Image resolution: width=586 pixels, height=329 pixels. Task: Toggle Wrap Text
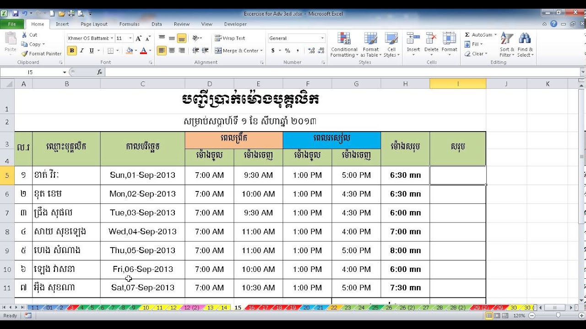click(x=230, y=38)
